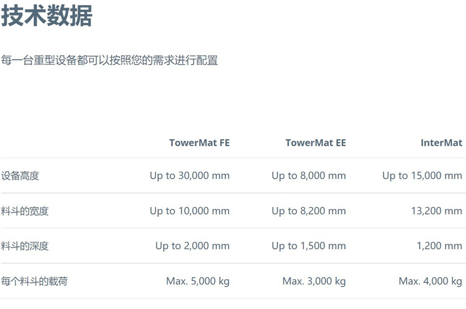Select the Up to 10,000 mm value
This screenshot has width=466, height=309.
pyautogui.click(x=190, y=211)
